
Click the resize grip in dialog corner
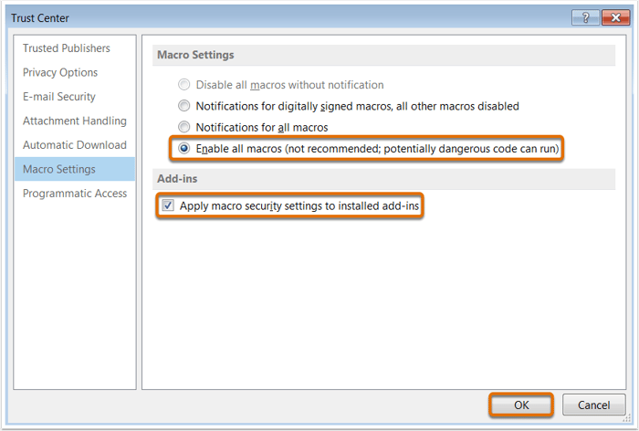(627, 419)
